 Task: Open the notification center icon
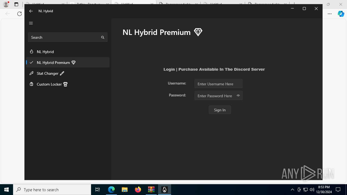click(x=338, y=190)
